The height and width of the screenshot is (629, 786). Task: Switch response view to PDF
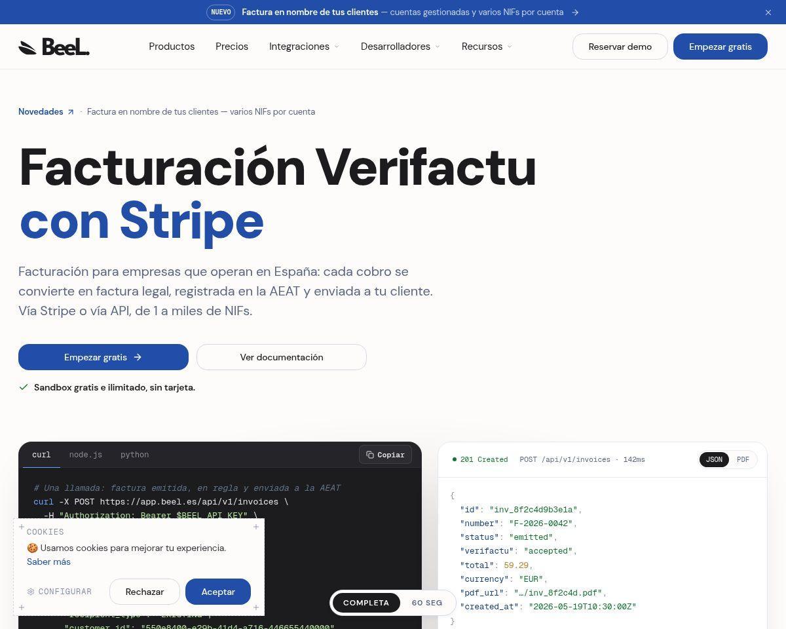click(x=743, y=459)
